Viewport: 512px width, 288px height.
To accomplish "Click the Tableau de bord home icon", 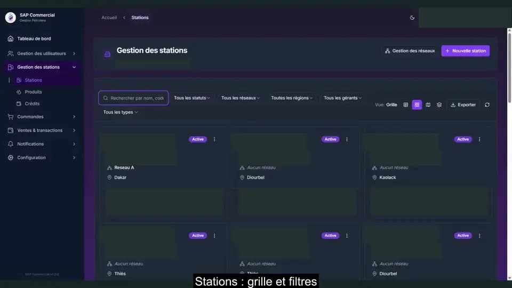I will pyautogui.click(x=11, y=38).
